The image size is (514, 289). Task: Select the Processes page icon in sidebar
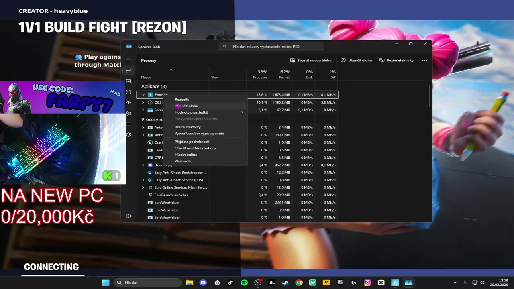[x=128, y=71]
